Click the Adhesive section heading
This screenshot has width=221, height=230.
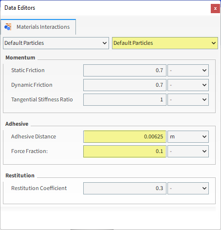17,124
